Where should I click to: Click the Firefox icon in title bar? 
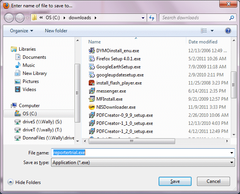(x=6, y=6)
